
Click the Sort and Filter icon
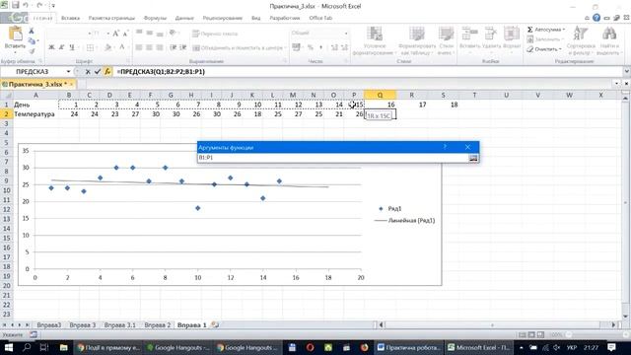581,33
